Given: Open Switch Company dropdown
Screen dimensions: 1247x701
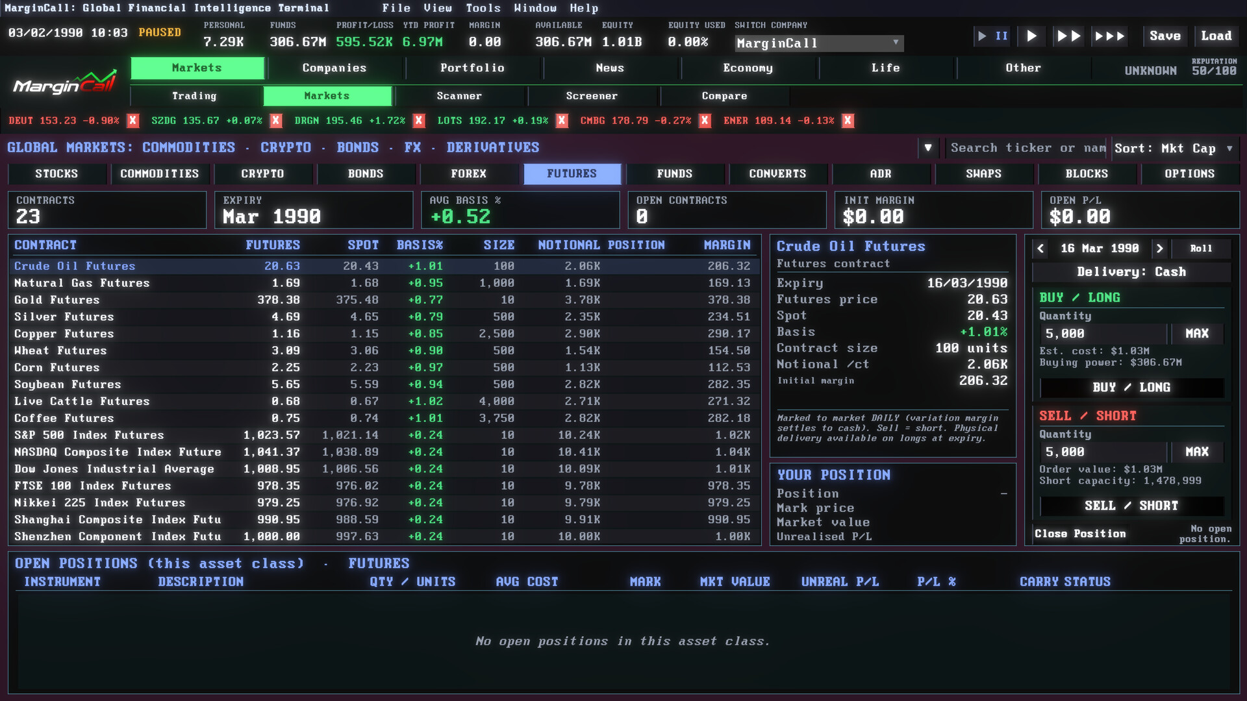Looking at the screenshot, I should (819, 43).
